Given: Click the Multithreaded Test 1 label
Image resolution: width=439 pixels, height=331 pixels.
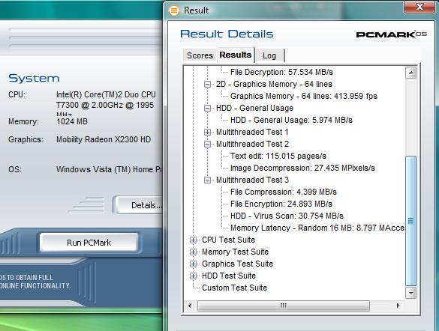Looking at the screenshot, I should pyautogui.click(x=252, y=132).
